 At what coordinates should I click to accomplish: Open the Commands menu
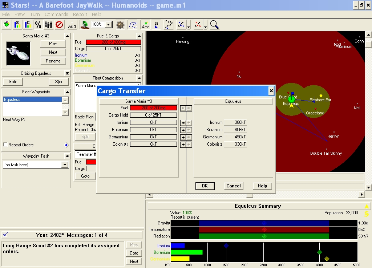point(56,15)
